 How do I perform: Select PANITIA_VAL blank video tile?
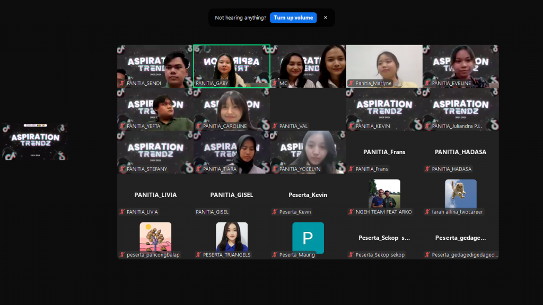308,109
